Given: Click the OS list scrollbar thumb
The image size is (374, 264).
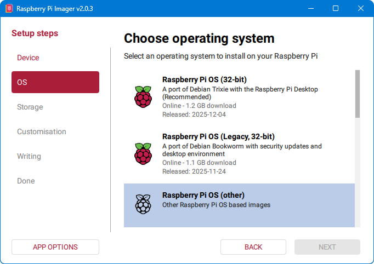Looking at the screenshot, I should (x=358, y=93).
